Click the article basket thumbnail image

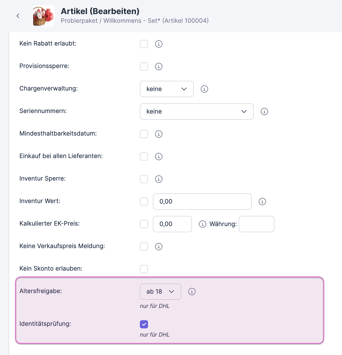tap(44, 16)
